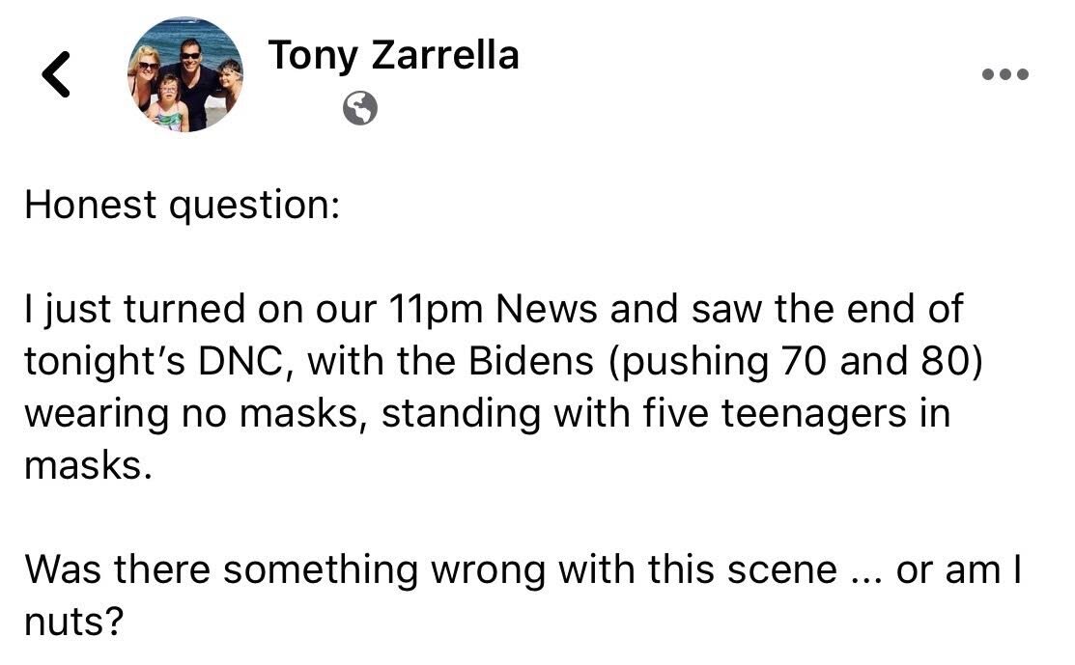Viewport: 1075px width, 665px height.
Task: Click the "Honest question:" text line
Action: (x=183, y=206)
